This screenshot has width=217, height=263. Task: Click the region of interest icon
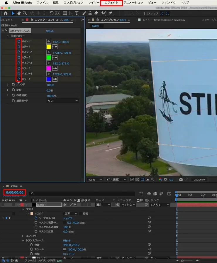tap(148, 179)
